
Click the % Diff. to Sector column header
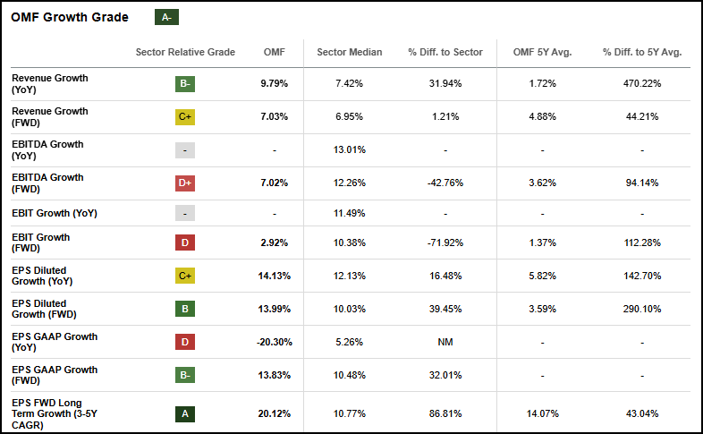click(445, 52)
